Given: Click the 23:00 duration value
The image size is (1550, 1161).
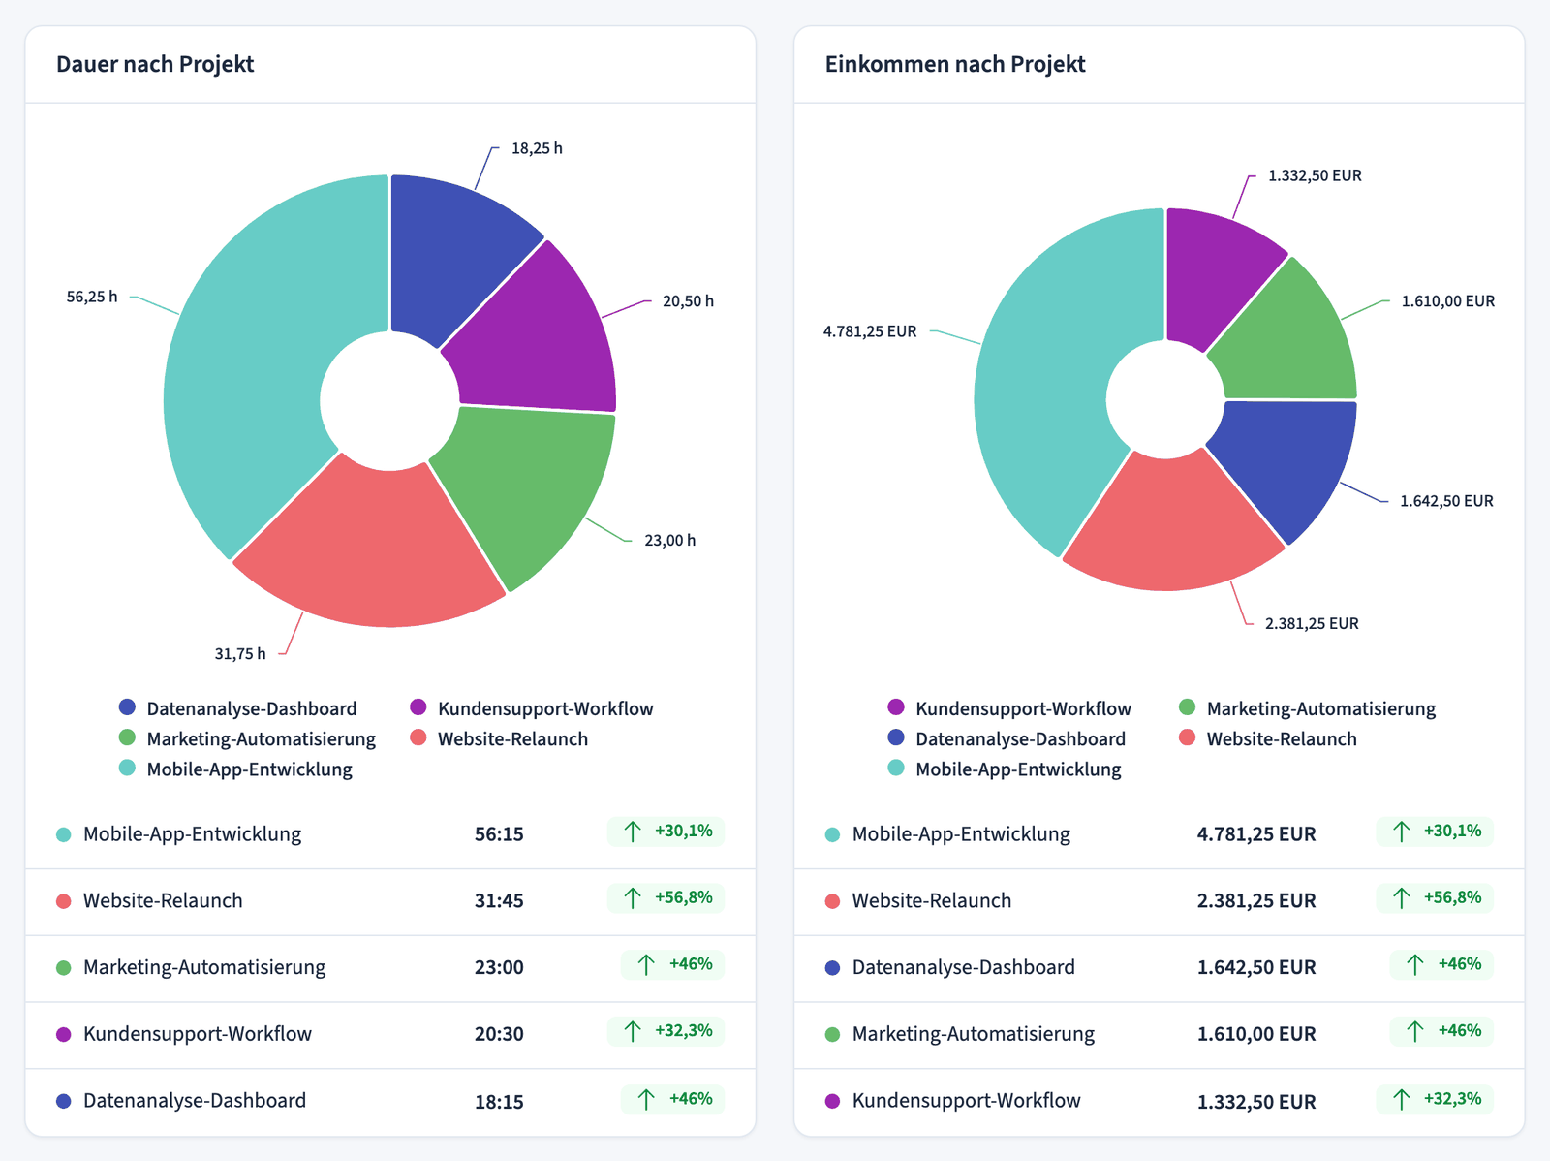Looking at the screenshot, I should pos(499,968).
